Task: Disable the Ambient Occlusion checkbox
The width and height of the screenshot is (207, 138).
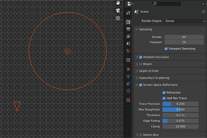Action: pos(141,57)
